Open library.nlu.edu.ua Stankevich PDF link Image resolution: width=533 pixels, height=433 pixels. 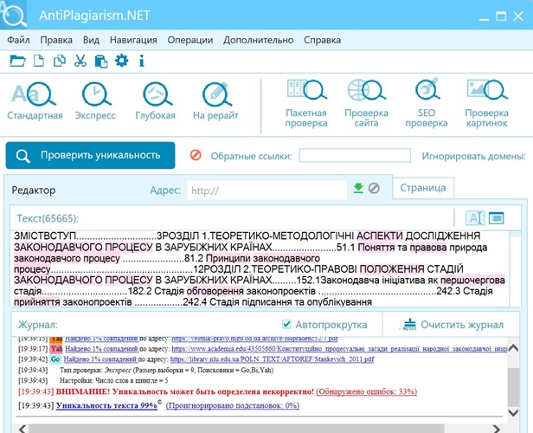point(272,359)
